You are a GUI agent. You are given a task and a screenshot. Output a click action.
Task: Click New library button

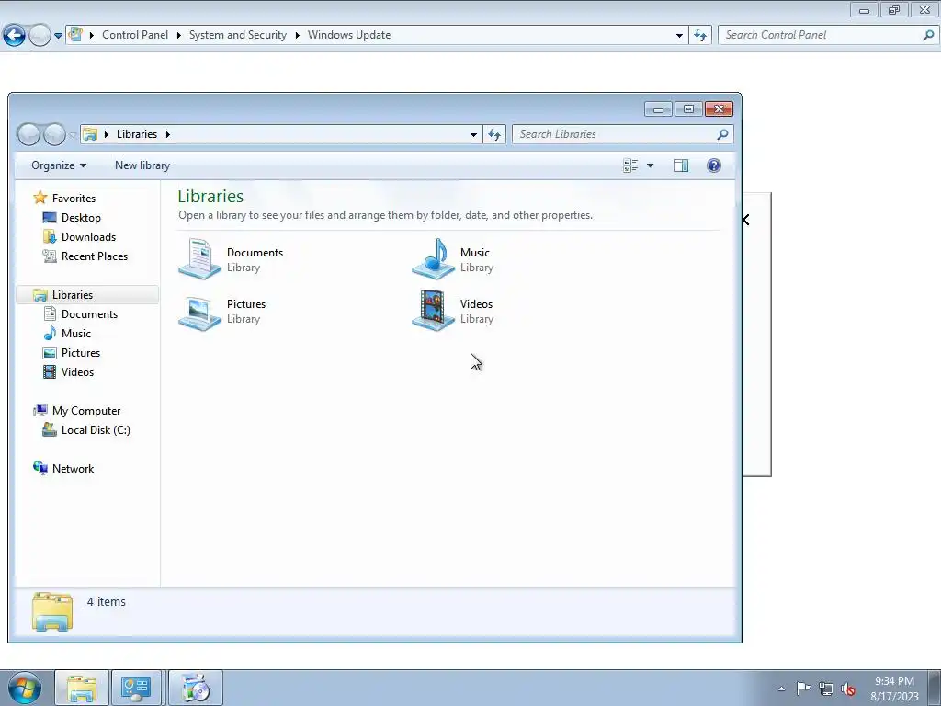click(x=142, y=165)
